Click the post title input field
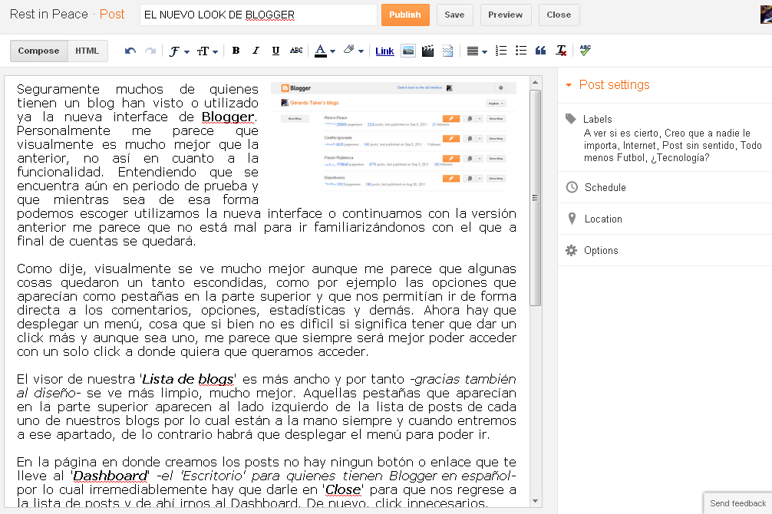772x514 pixels. pos(259,15)
